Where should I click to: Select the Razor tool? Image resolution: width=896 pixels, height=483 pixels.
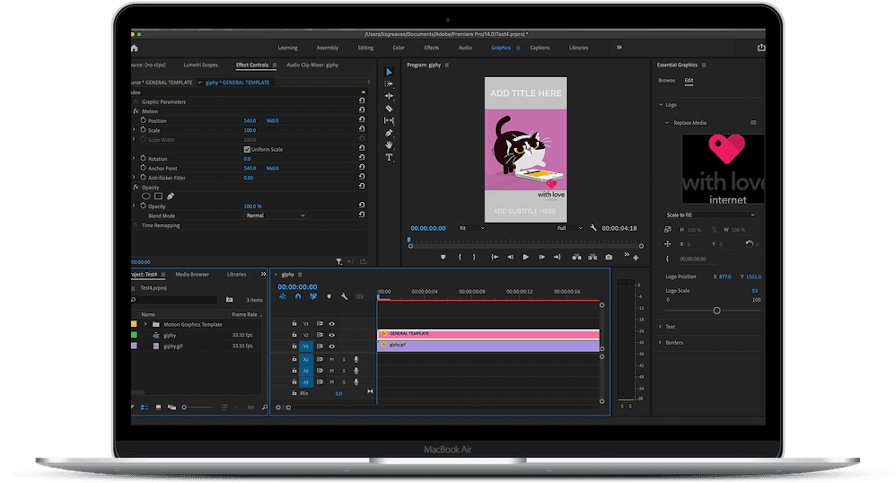tap(389, 108)
